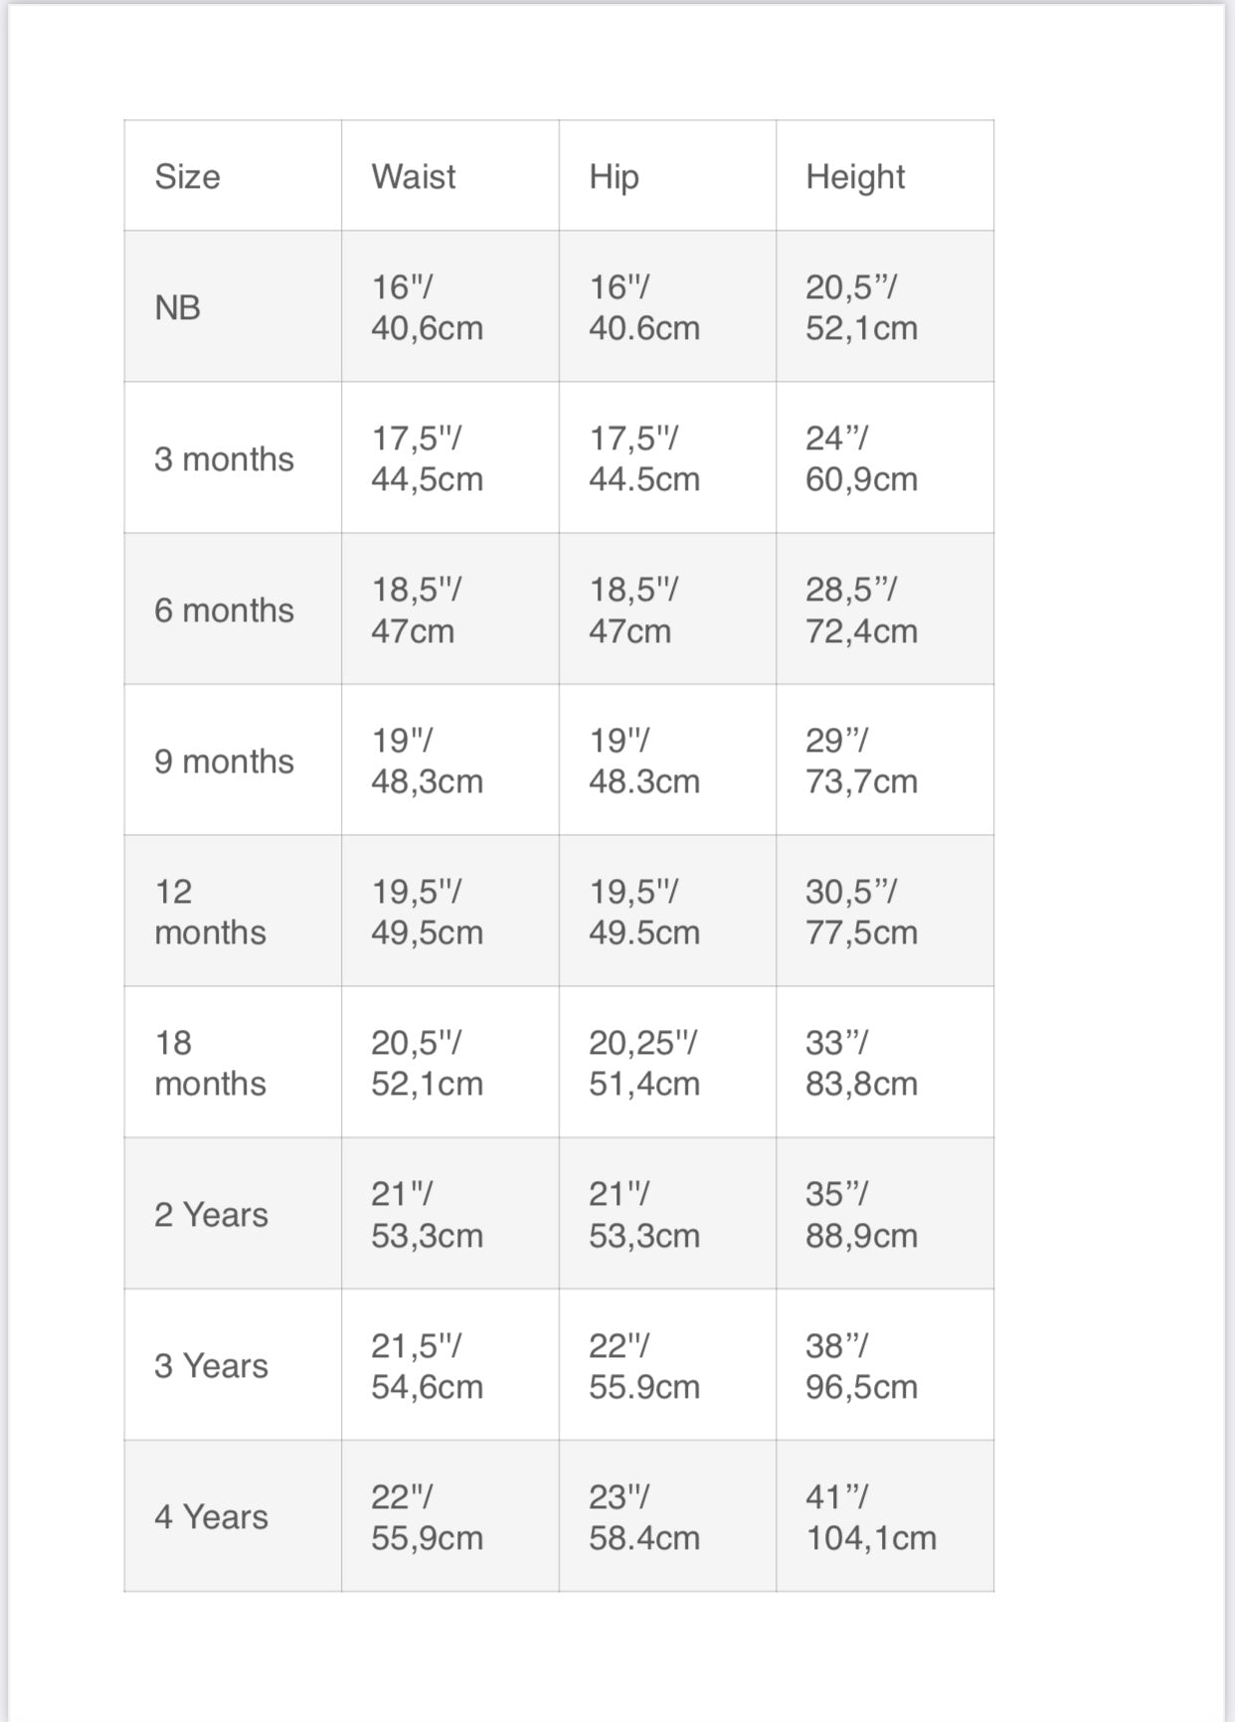Select the 18 months size label

pyautogui.click(x=210, y=1063)
